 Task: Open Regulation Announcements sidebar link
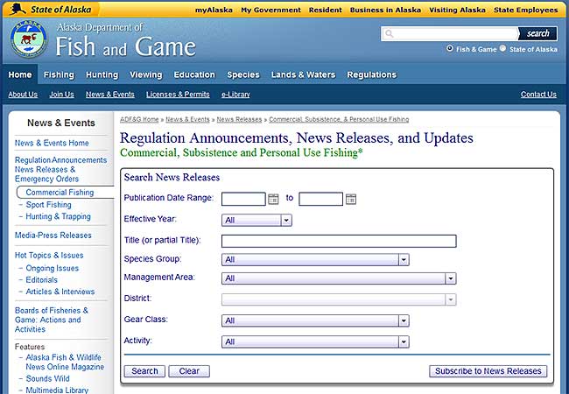click(x=60, y=170)
